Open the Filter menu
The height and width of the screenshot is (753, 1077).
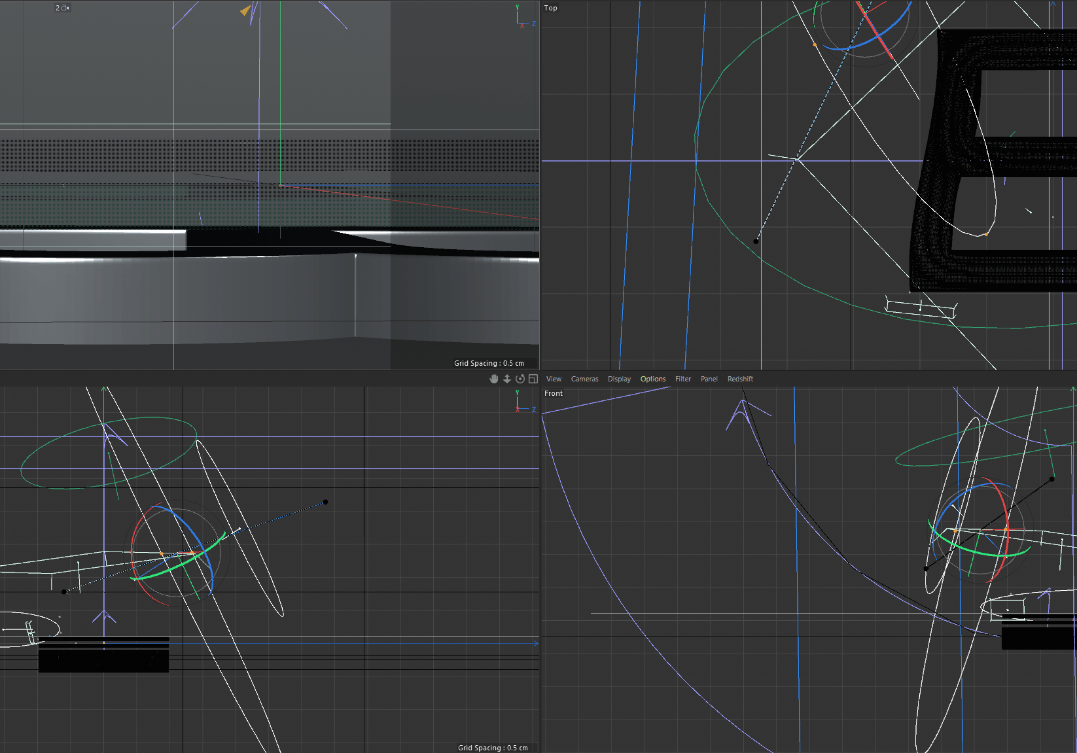pyautogui.click(x=682, y=379)
